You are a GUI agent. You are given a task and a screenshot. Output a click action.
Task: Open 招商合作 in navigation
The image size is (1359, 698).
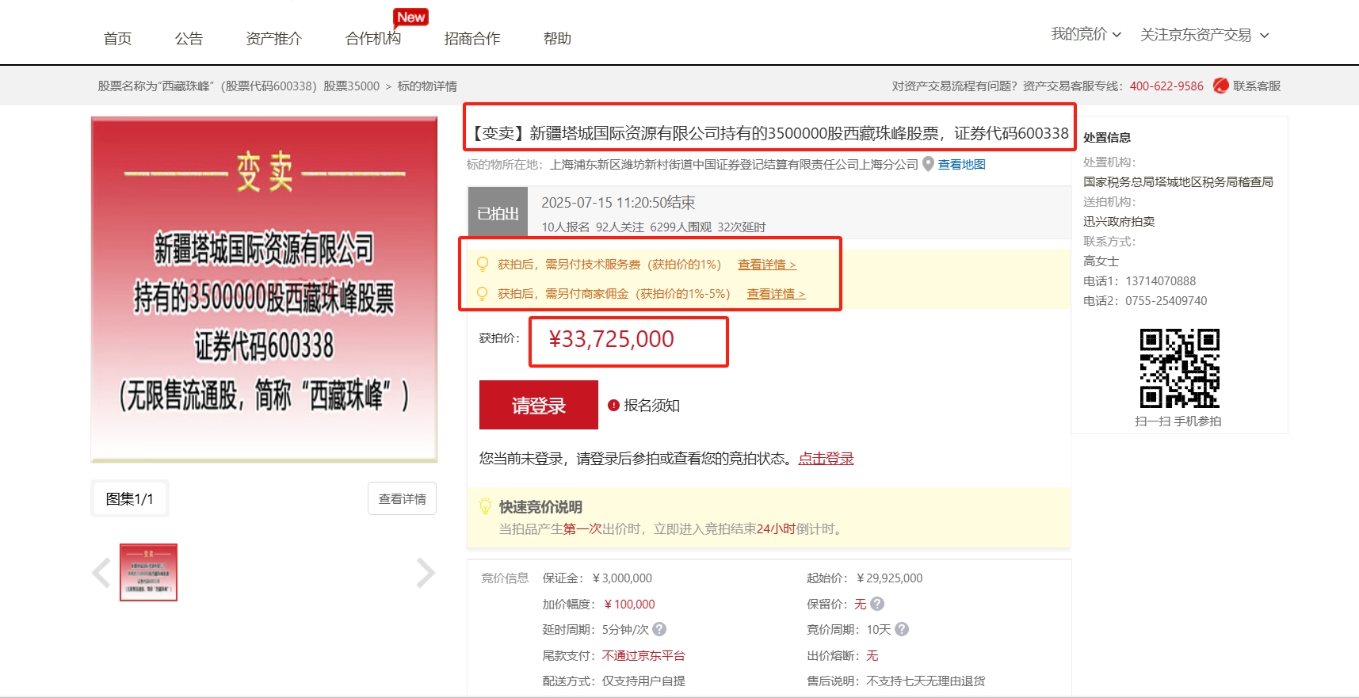tap(472, 38)
